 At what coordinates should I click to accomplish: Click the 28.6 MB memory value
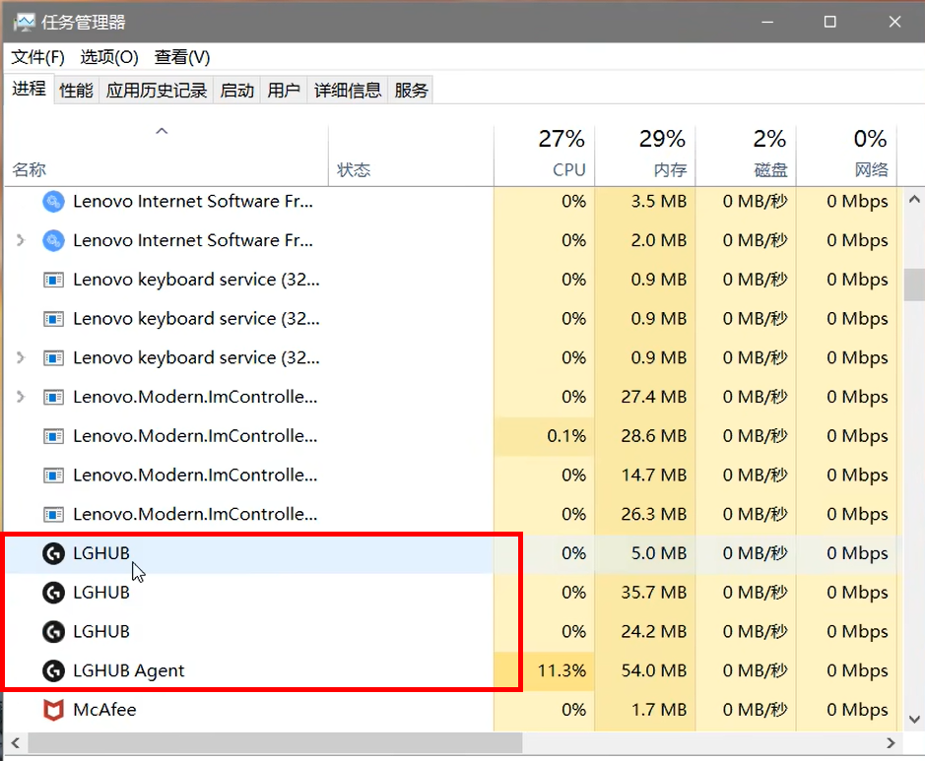654,436
